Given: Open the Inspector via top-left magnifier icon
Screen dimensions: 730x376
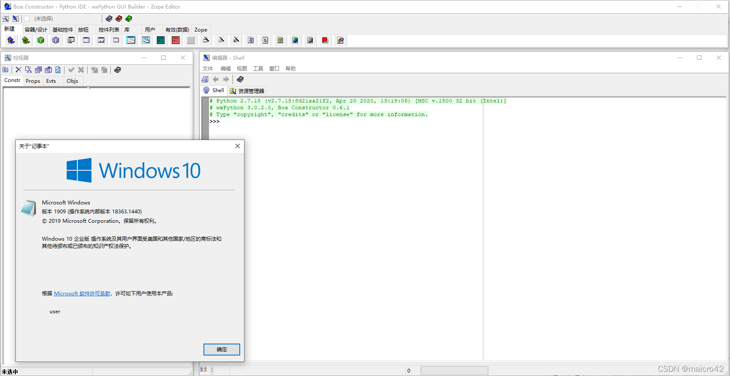Looking at the screenshot, I should [6, 18].
